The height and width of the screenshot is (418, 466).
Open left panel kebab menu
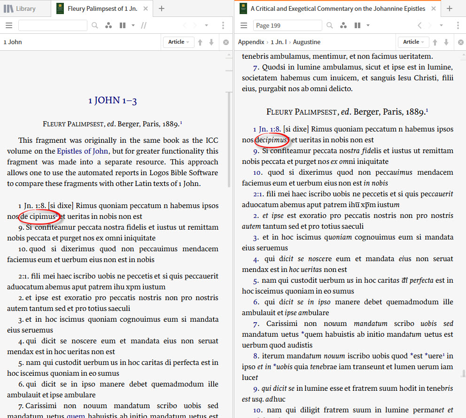223,25
